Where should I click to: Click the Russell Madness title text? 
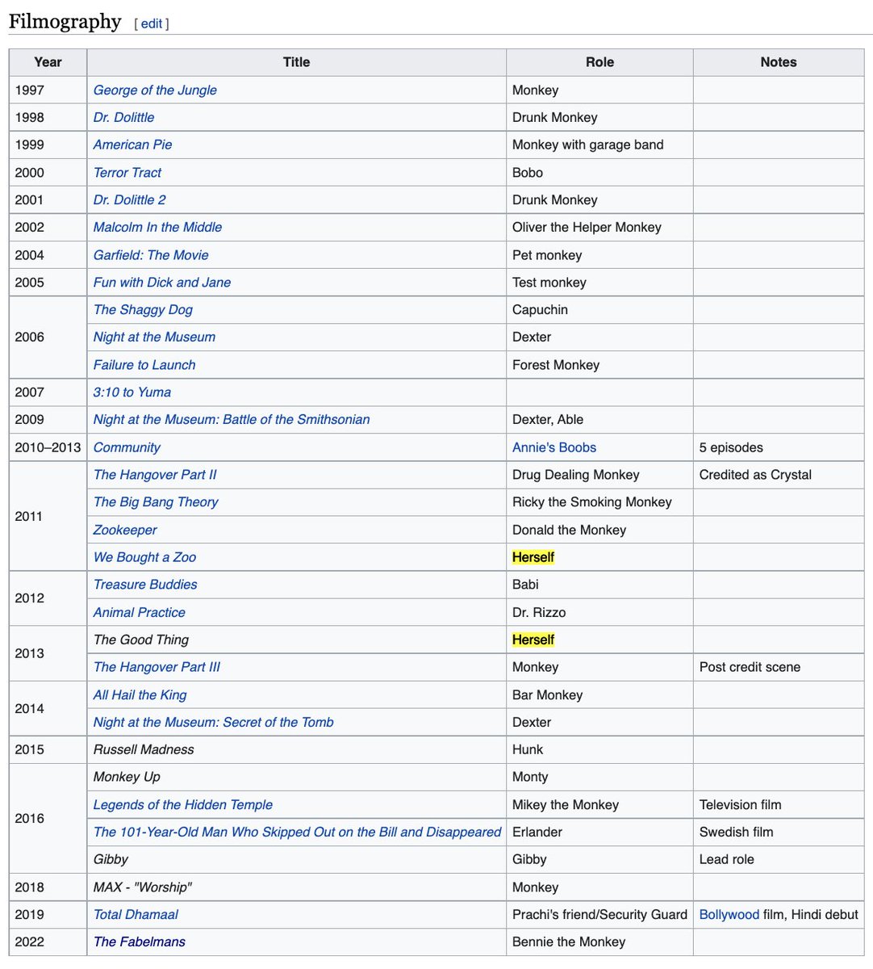[x=144, y=749]
